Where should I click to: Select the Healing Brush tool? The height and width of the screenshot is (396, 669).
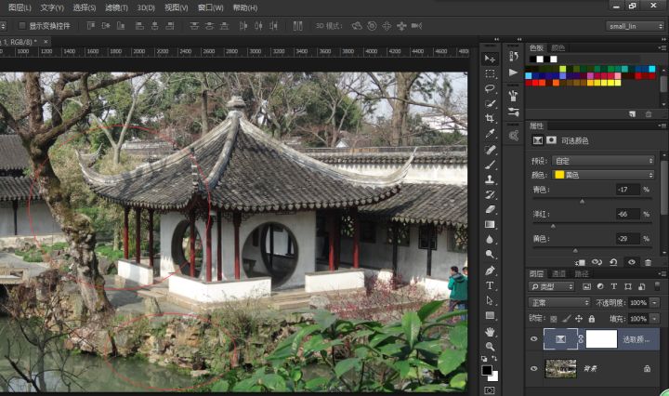click(x=490, y=150)
